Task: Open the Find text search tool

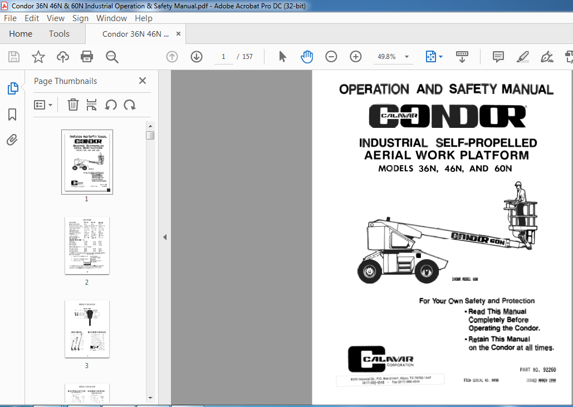Action: [x=112, y=57]
